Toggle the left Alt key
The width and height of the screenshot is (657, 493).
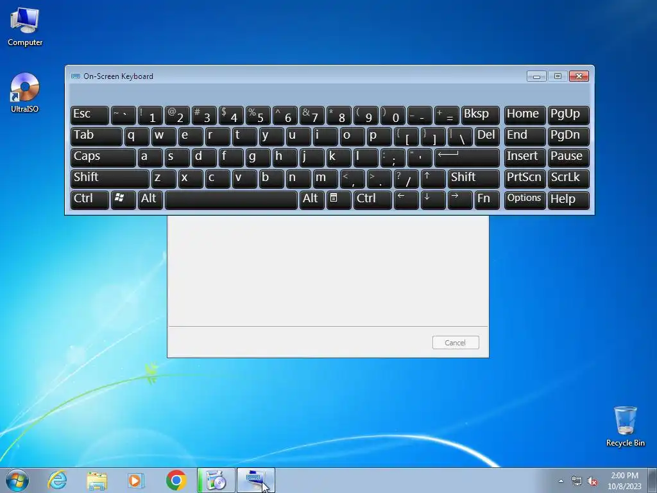(150, 200)
